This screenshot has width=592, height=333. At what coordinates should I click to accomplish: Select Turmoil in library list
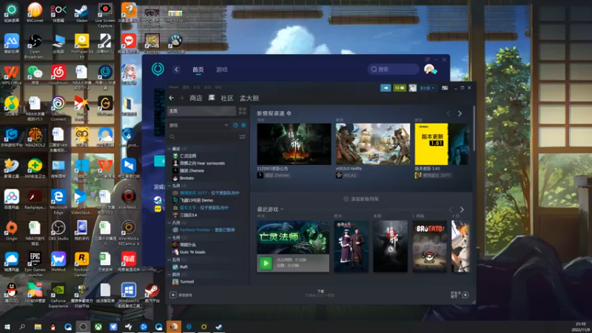coord(186,282)
